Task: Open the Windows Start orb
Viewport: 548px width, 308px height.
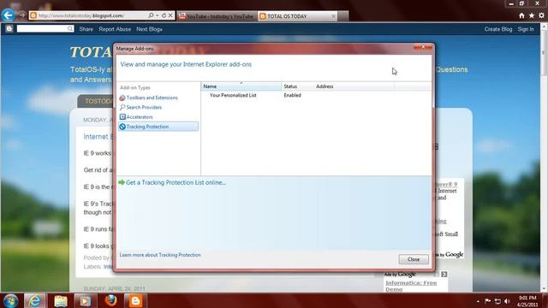Action: pos(10,300)
